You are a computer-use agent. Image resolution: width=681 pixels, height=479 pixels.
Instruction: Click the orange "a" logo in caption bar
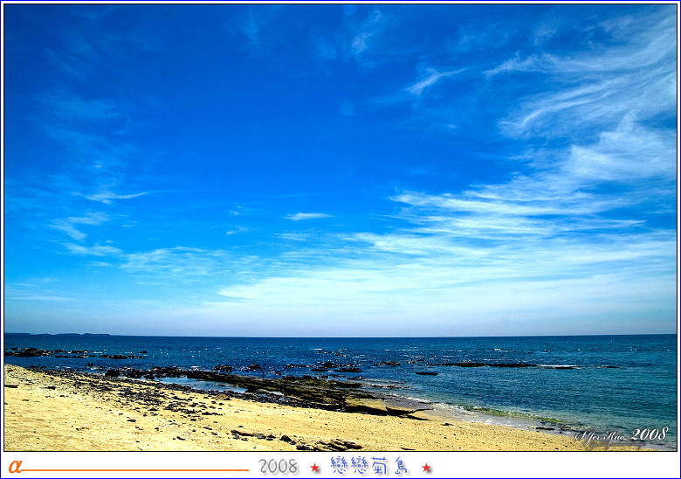14,466
